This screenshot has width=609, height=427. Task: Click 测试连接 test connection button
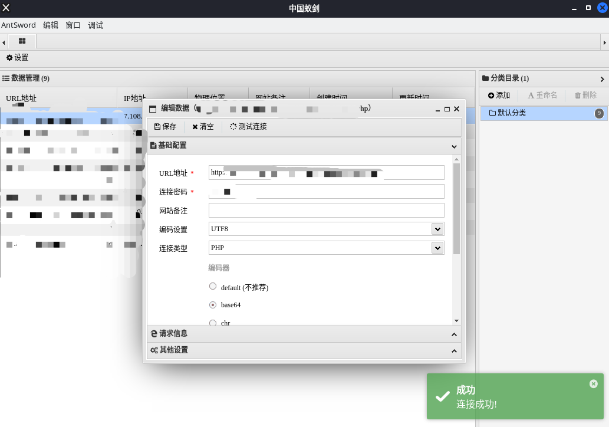tap(248, 127)
